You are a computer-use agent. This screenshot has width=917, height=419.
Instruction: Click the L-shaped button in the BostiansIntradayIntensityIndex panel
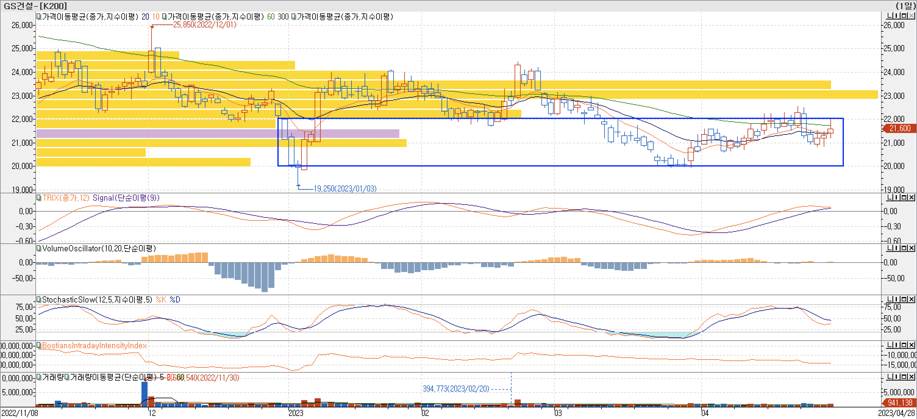(890, 345)
